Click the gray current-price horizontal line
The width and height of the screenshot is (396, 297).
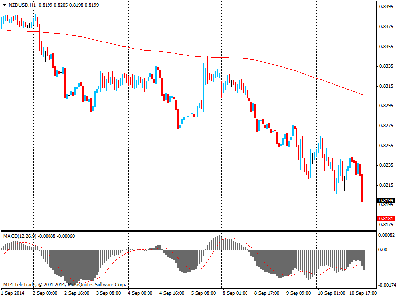click(x=148, y=201)
